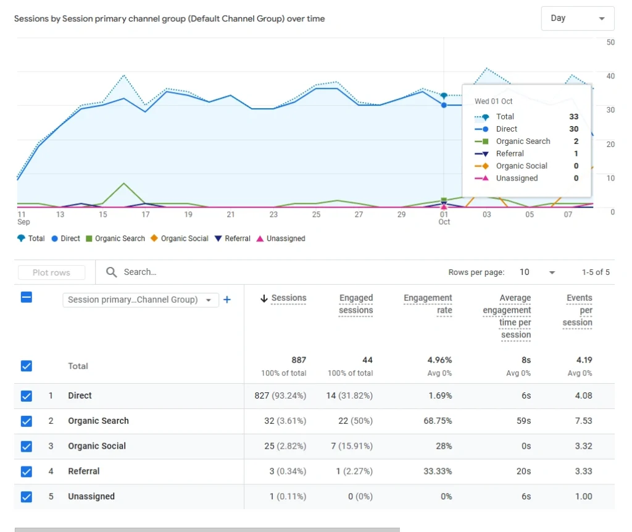Click the Plot rows button
Screen dimensions: 632x532
point(52,272)
